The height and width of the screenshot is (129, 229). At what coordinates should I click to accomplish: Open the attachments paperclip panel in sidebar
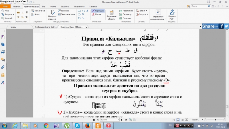point(3,67)
